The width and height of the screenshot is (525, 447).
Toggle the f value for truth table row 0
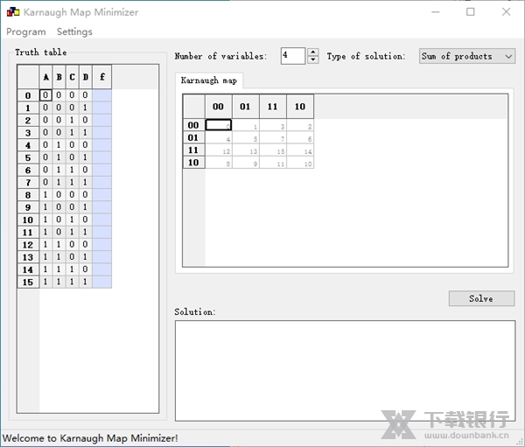click(x=101, y=95)
